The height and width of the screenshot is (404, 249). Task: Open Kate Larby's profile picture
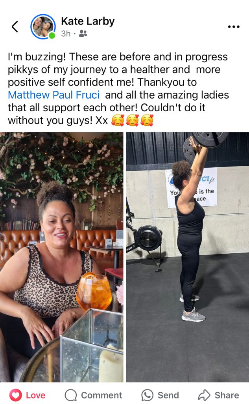(x=43, y=26)
